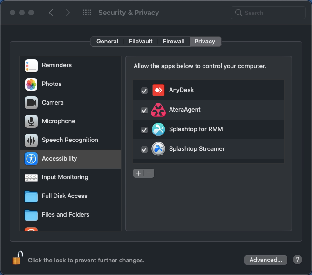Click the Microphone icon
The image size is (312, 275).
coord(31,121)
